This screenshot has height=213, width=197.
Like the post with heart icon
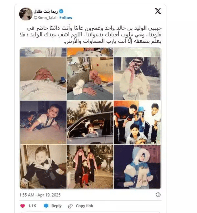pyautogui.click(x=23, y=206)
